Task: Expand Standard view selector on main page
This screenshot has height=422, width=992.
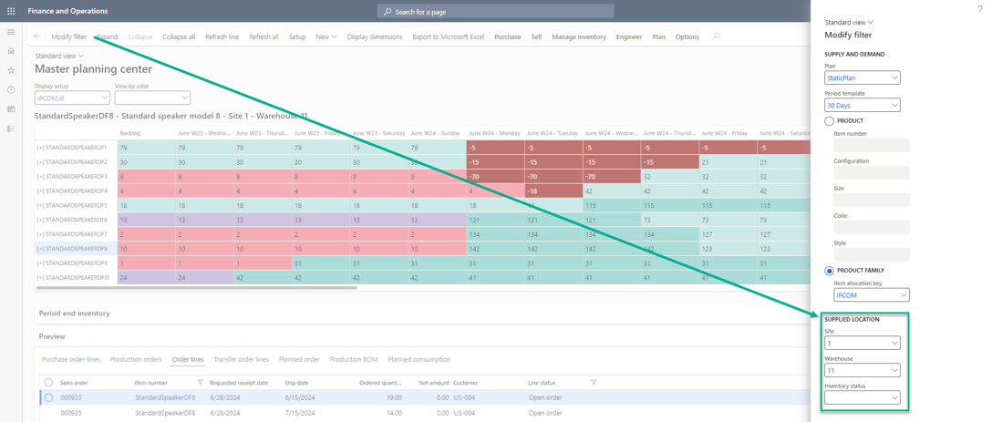Action: pyautogui.click(x=59, y=56)
